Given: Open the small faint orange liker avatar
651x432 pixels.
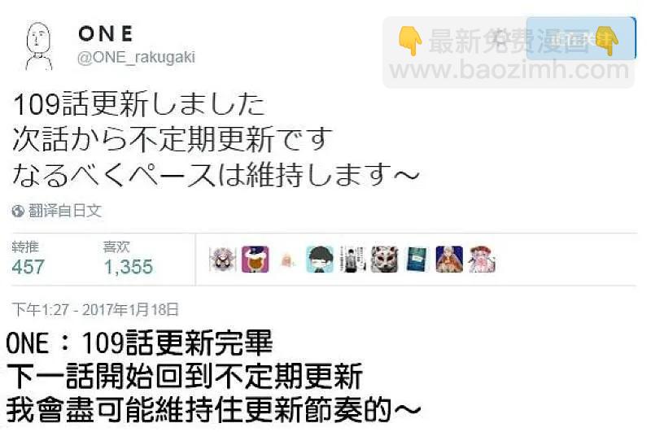Looking at the screenshot, I should (x=287, y=260).
